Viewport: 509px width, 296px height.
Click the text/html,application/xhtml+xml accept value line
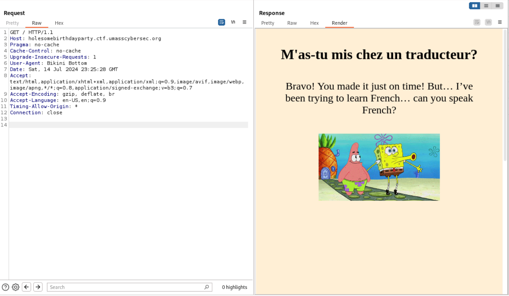tap(127, 82)
